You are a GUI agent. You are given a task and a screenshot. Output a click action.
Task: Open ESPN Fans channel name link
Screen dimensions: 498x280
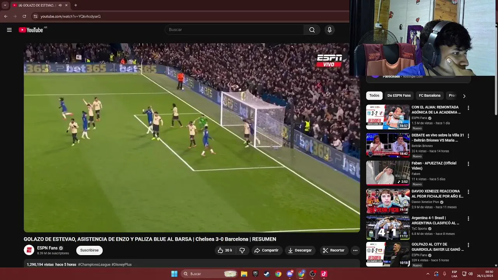click(47, 248)
